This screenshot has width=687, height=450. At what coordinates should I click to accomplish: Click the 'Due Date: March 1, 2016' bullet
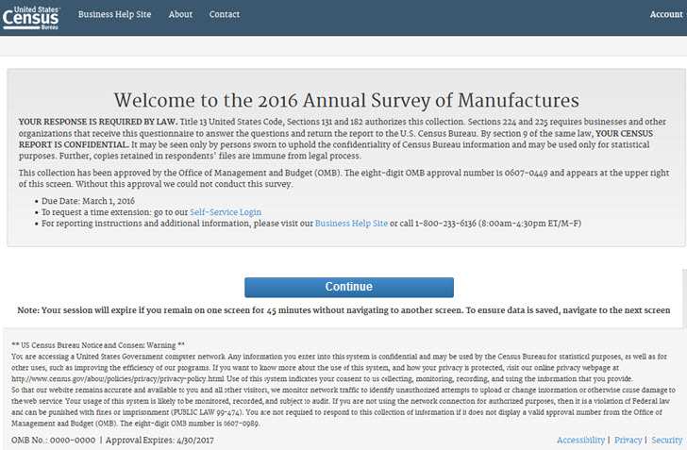(88, 201)
